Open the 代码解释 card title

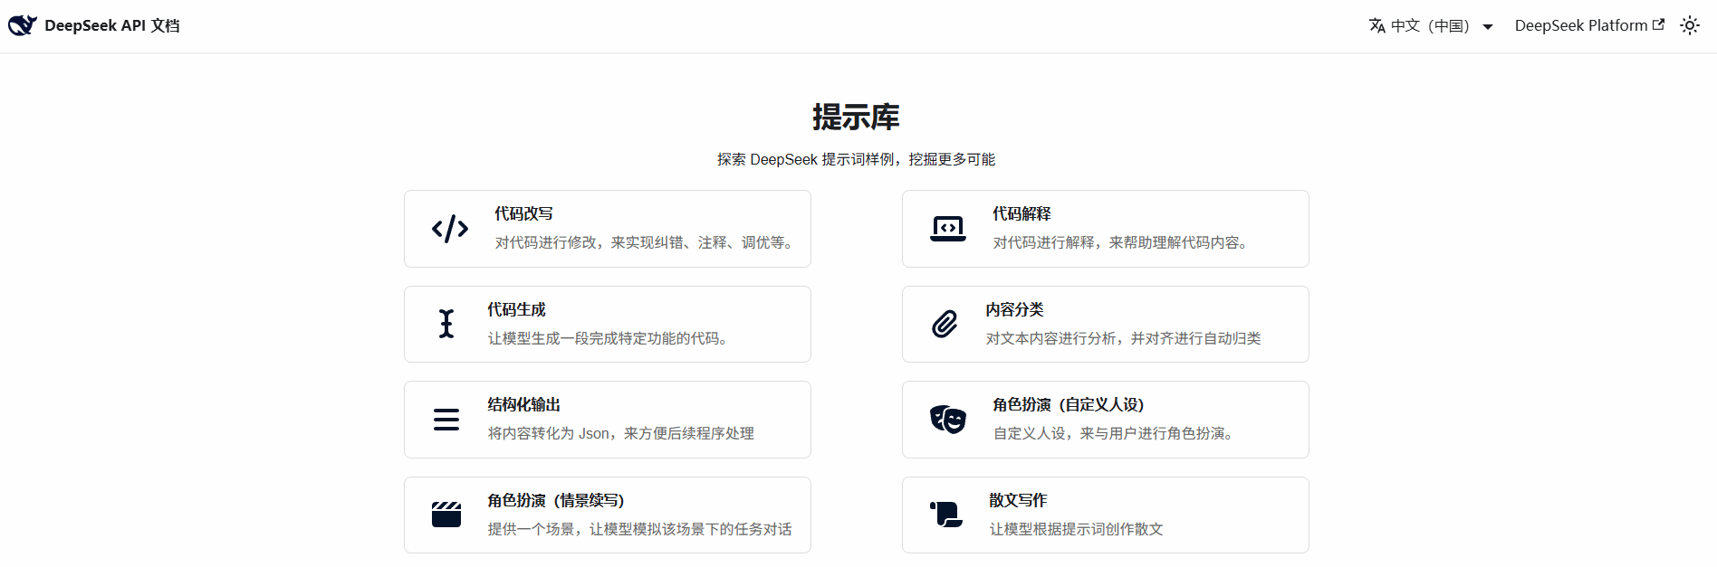[x=1022, y=213]
